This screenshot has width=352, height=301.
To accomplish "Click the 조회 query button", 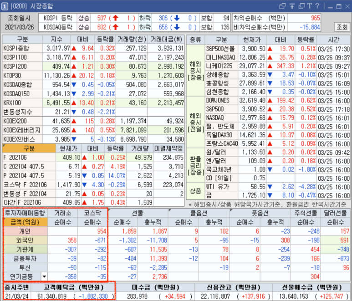I will point(342,27).
